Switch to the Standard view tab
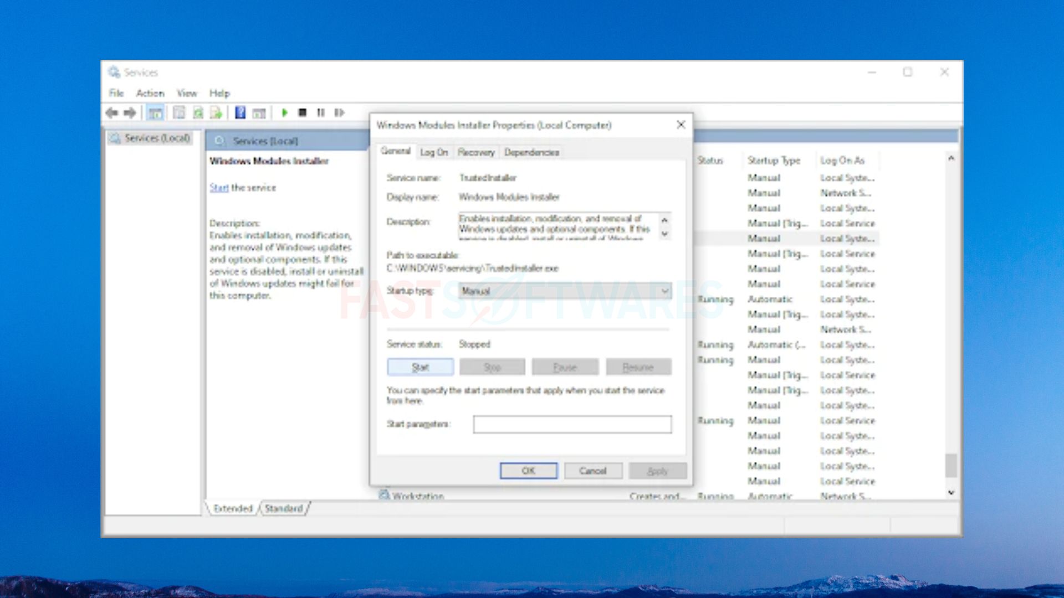This screenshot has height=598, width=1064. point(284,508)
